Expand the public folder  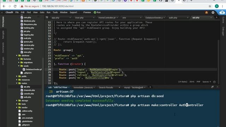point(17,76)
